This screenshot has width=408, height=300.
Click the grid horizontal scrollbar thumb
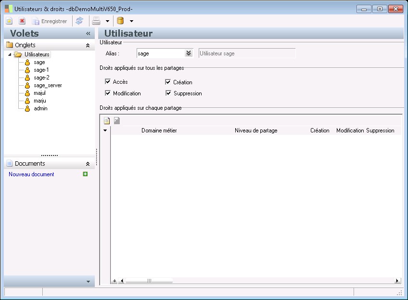click(x=149, y=281)
